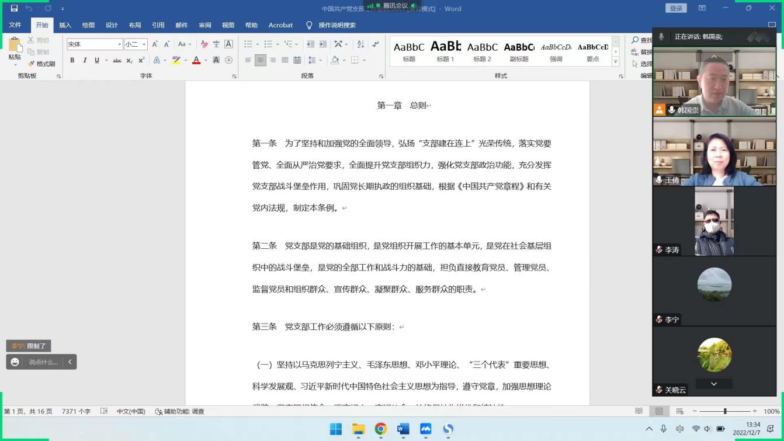Expand the line spacing dropdown
Screen dimensions: 784x441
(x=320, y=60)
